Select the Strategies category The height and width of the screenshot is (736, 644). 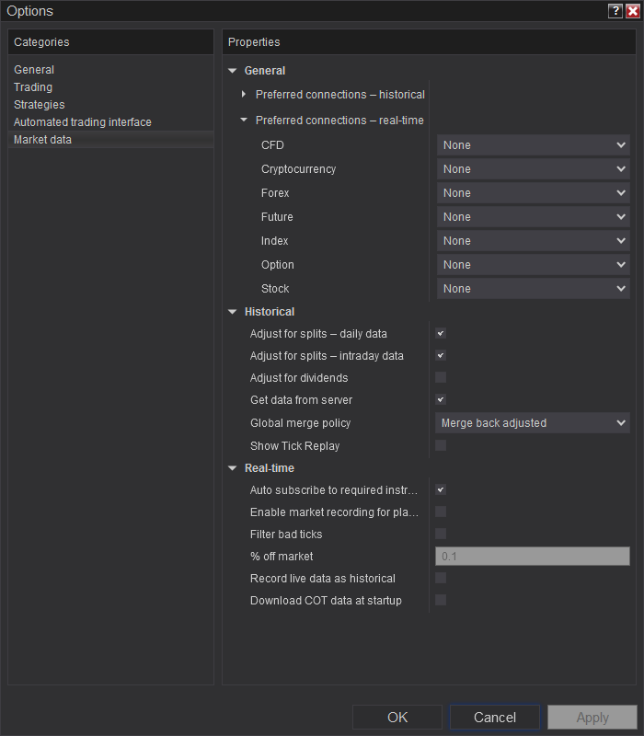point(40,105)
